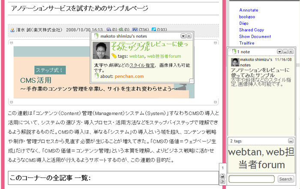Select Diigo in the sidebar list
This screenshot has width=300, height=189.
[245, 24]
